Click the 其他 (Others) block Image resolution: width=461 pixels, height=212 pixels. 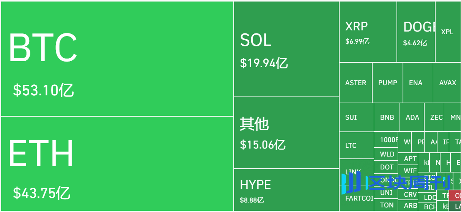tap(286, 133)
